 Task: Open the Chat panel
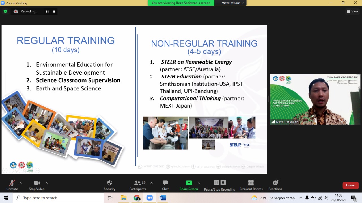pos(165,185)
